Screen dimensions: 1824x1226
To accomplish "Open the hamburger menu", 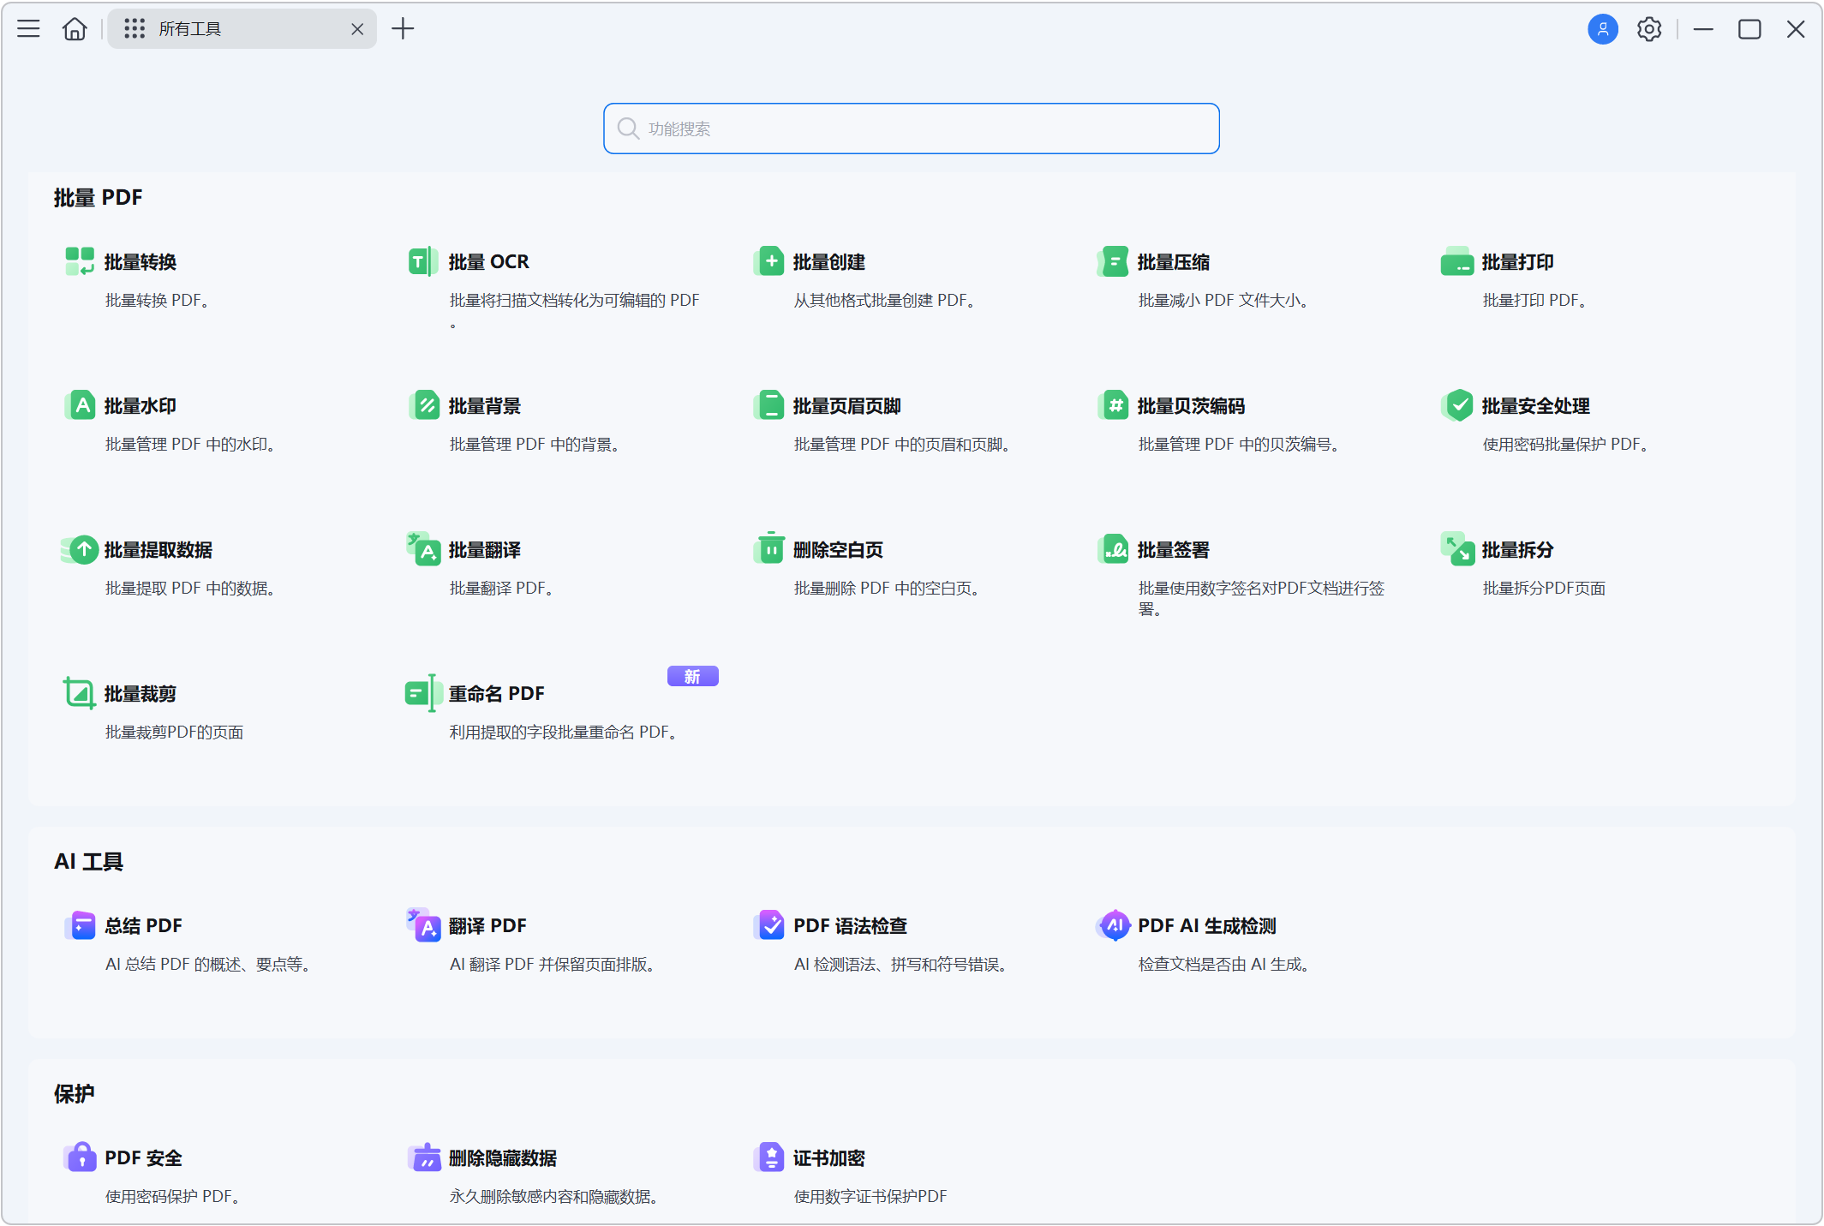I will coord(28,29).
